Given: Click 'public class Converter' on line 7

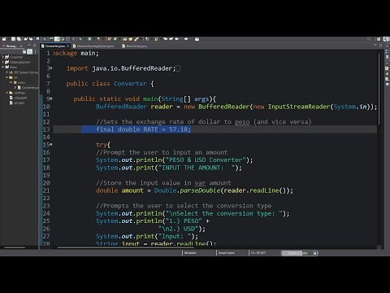Looking at the screenshot, I should [106, 84].
